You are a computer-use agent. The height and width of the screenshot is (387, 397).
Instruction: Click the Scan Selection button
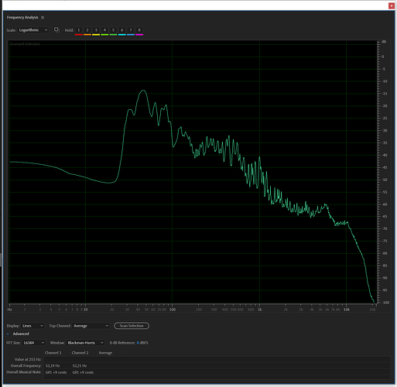pos(132,326)
